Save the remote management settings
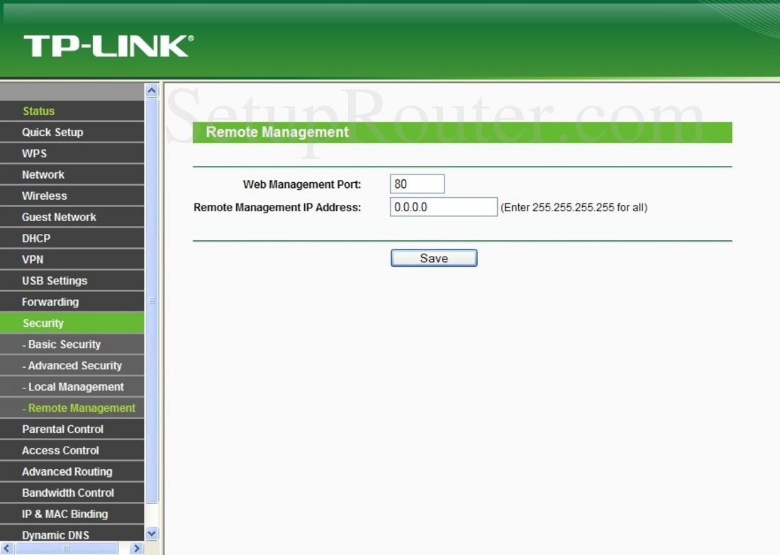This screenshot has height=555, width=780. [x=434, y=258]
